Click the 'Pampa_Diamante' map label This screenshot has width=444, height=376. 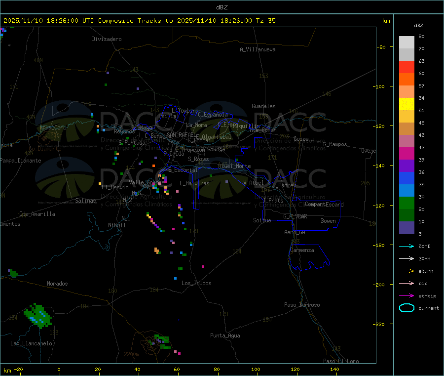[x=21, y=161]
